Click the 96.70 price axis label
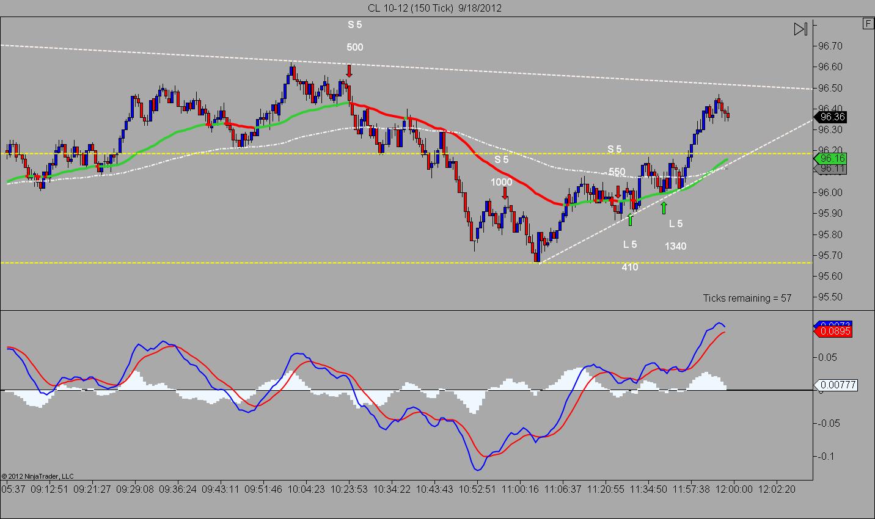Image resolution: width=875 pixels, height=519 pixels. (x=830, y=46)
